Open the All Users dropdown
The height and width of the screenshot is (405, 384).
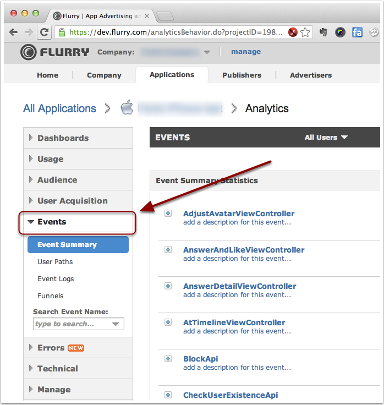tap(326, 138)
